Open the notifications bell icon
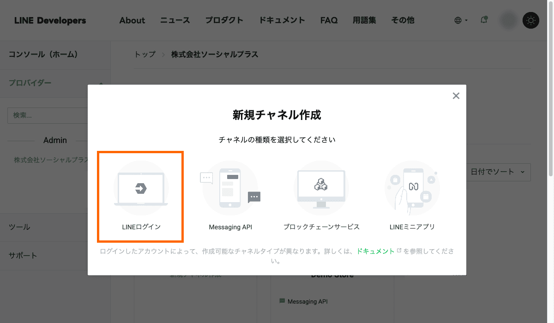The height and width of the screenshot is (323, 554). [484, 20]
